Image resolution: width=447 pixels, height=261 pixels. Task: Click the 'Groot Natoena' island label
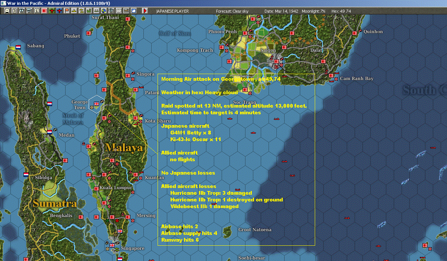coord(255,230)
